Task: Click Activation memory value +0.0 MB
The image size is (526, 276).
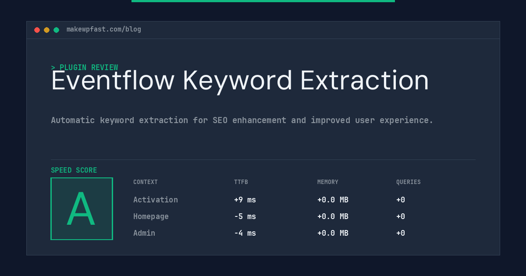Action: (333, 200)
